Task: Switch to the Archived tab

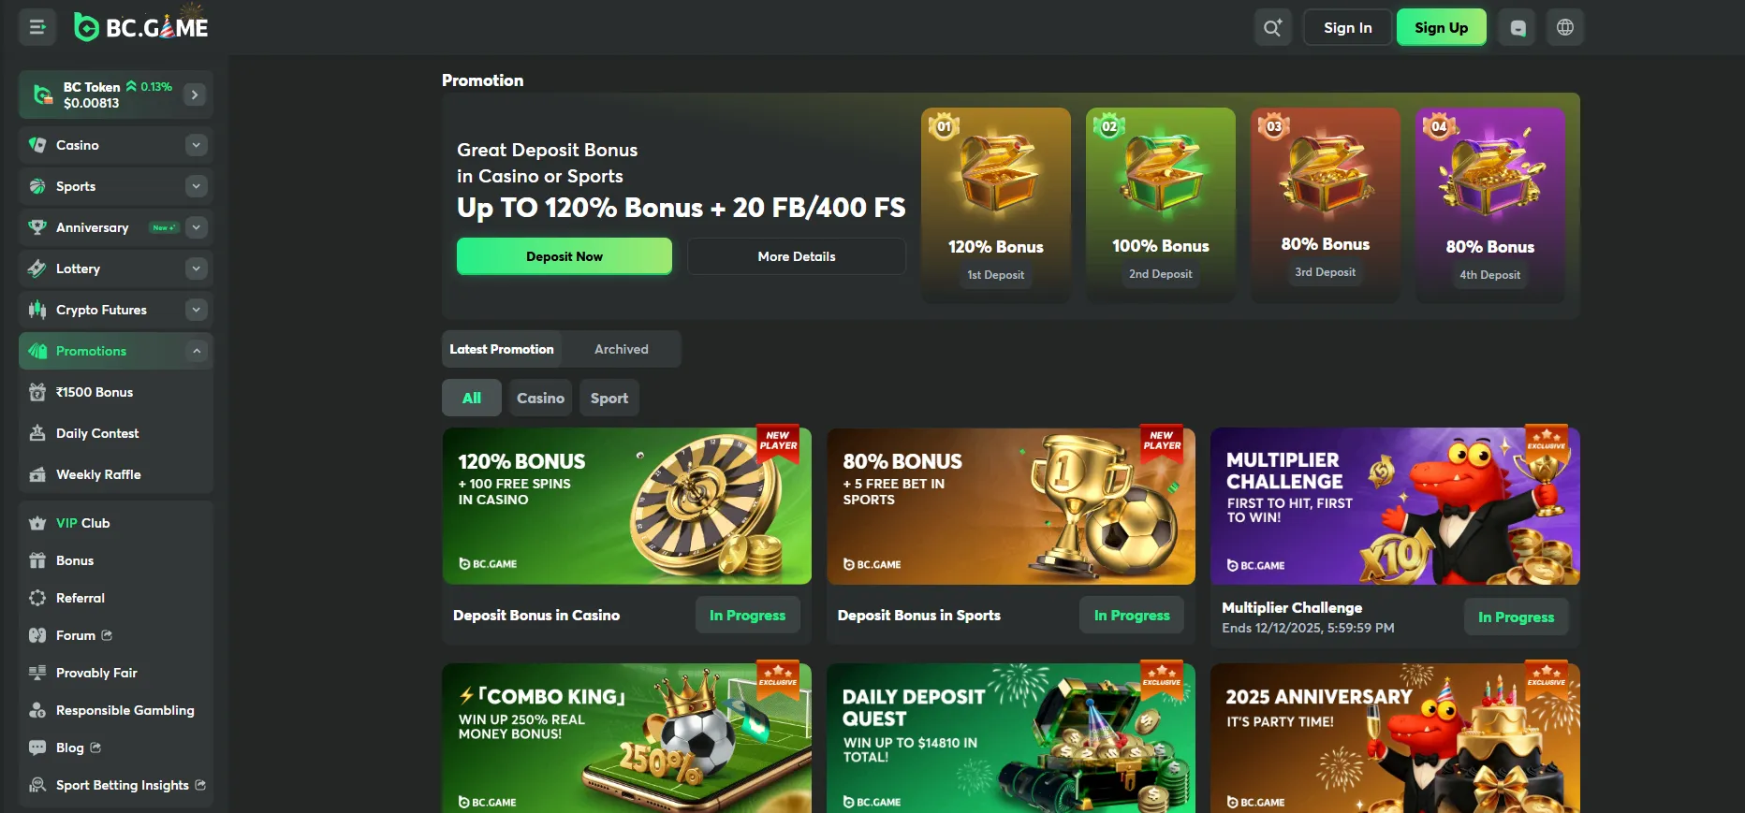Action: pyautogui.click(x=621, y=349)
